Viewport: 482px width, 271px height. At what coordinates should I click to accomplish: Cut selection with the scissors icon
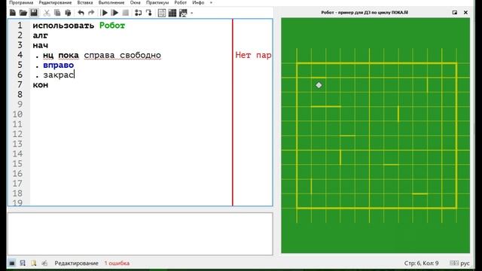pyautogui.click(x=47, y=13)
